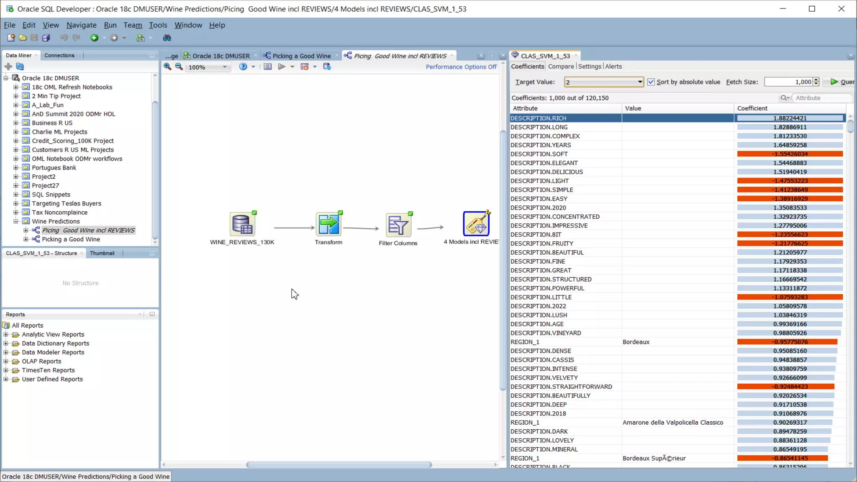Expand the Portugues Bank project node

click(x=16, y=168)
